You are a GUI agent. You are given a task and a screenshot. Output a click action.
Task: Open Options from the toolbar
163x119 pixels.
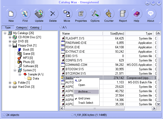click(95, 14)
